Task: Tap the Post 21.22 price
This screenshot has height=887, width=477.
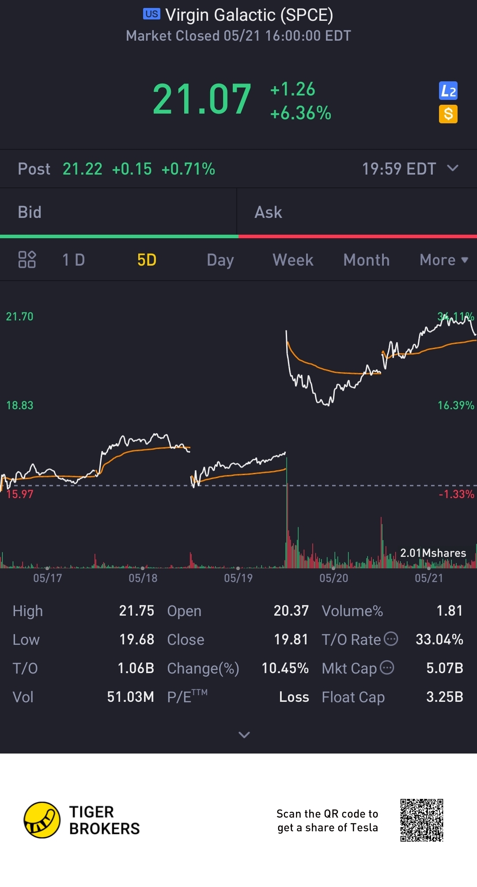Action: [x=82, y=169]
